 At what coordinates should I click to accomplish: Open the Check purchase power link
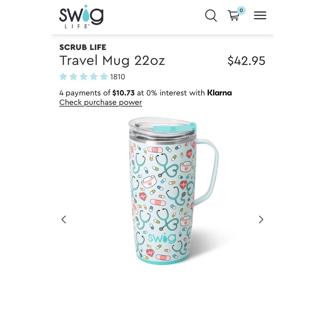[x=100, y=102]
